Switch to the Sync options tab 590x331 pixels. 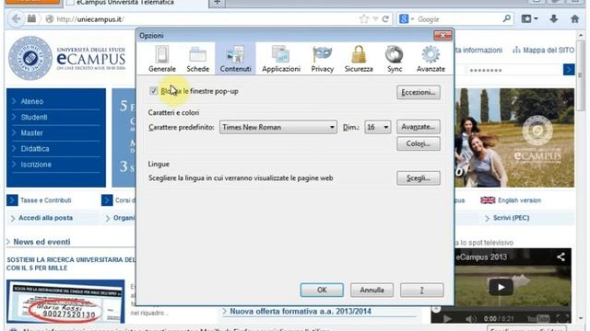[x=395, y=59]
